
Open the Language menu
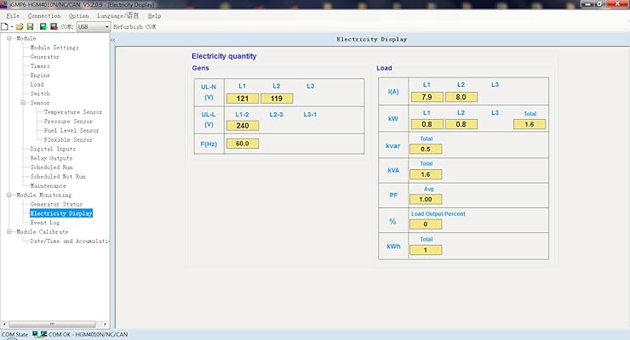coord(117,15)
